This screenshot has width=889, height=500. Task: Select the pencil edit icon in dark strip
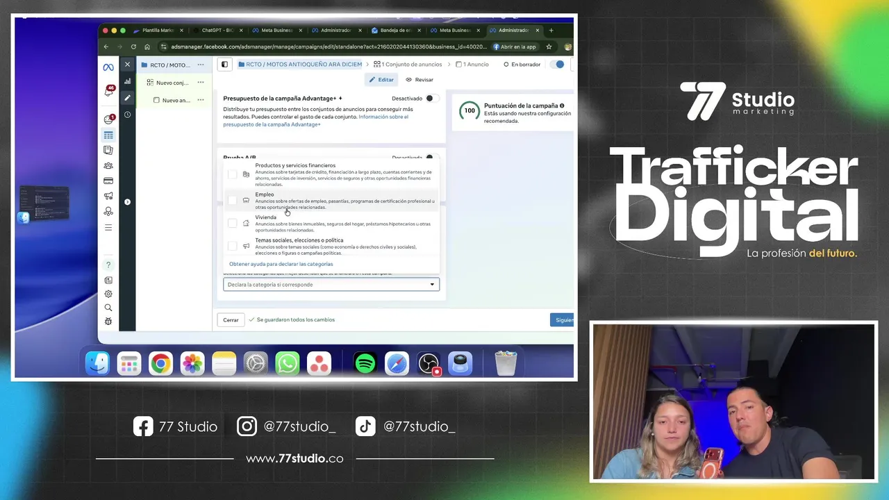point(127,98)
